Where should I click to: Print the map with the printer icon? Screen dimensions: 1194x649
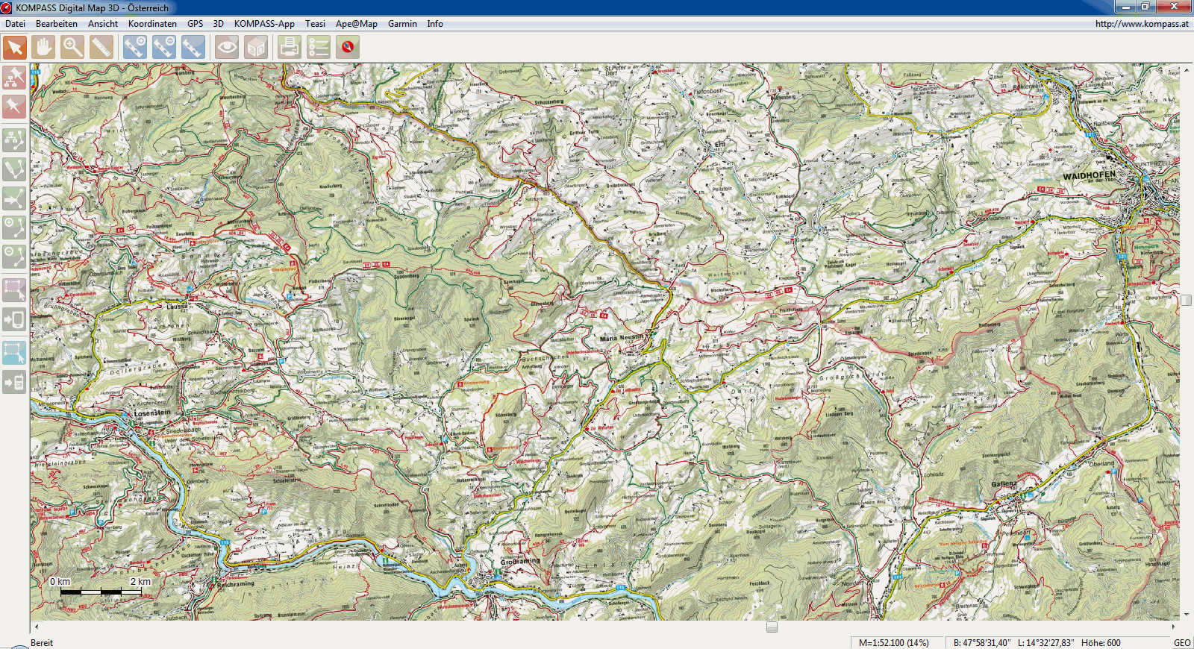290,47
